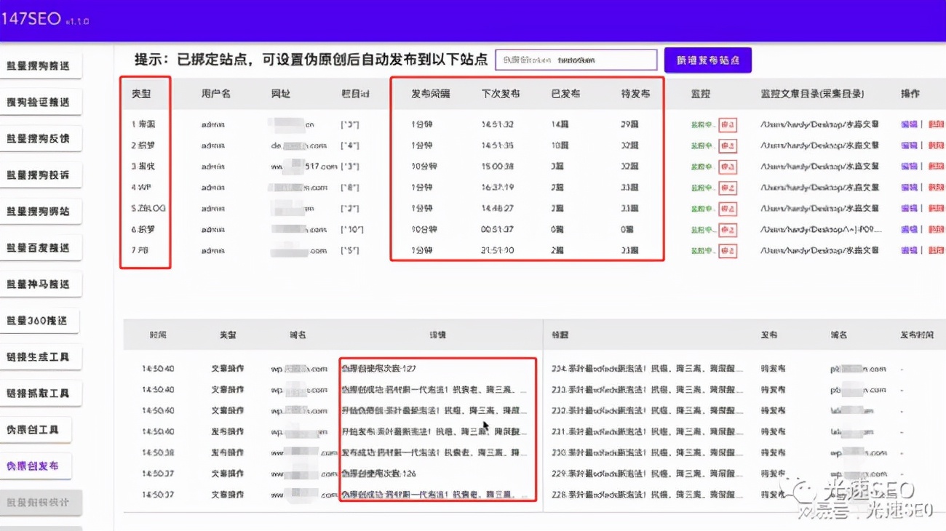Open the 链接抓取工具 tool
This screenshot has height=531, width=946.
point(38,393)
